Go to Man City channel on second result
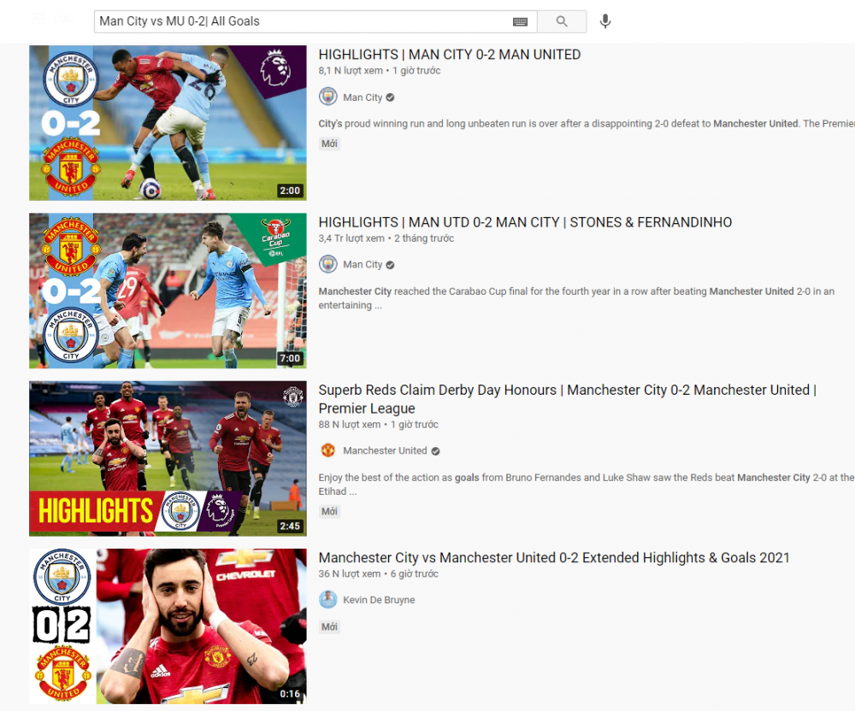 (363, 265)
